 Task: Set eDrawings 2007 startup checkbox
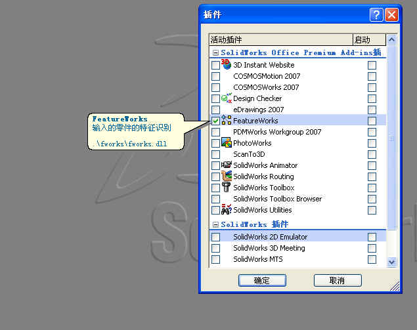372,110
